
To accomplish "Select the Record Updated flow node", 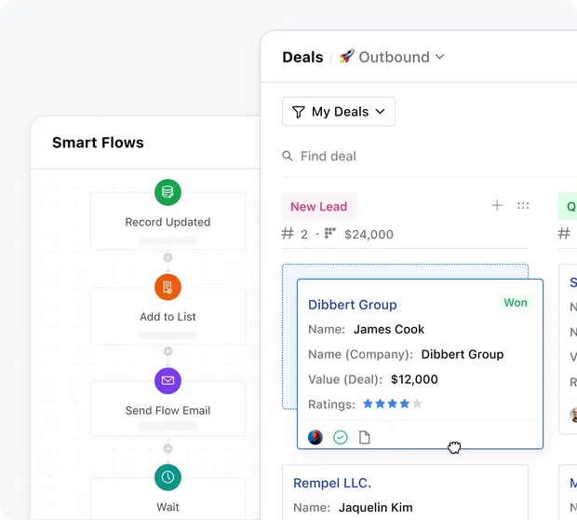I will [168, 221].
